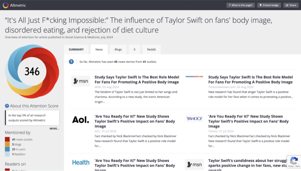301x171 pixels.
Task: Click the What is this page? button
Action: pyautogui.click(x=240, y=5)
